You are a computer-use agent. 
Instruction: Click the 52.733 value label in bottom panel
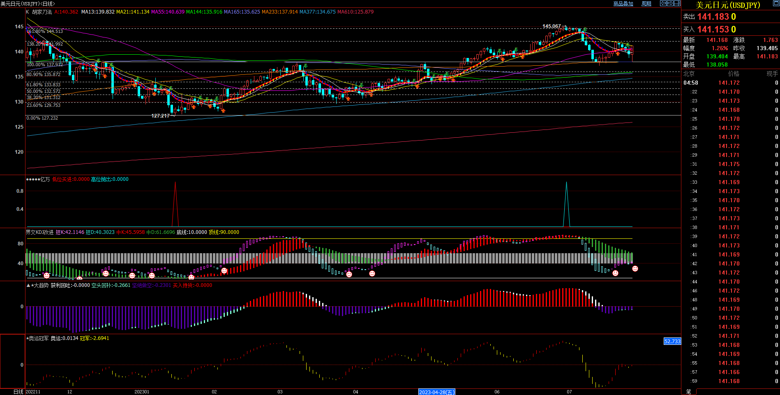coord(672,341)
